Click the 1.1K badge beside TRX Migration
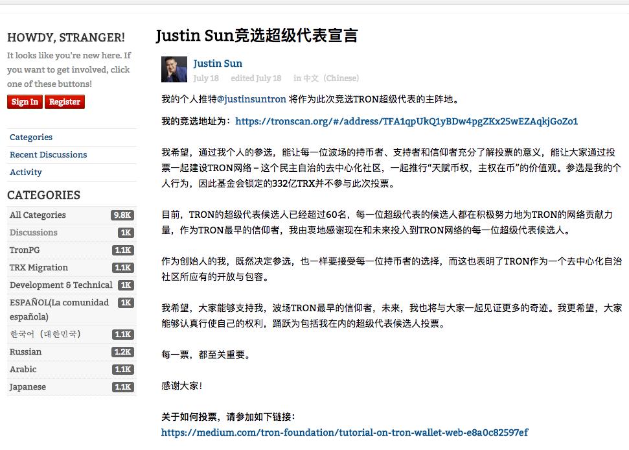 122,268
